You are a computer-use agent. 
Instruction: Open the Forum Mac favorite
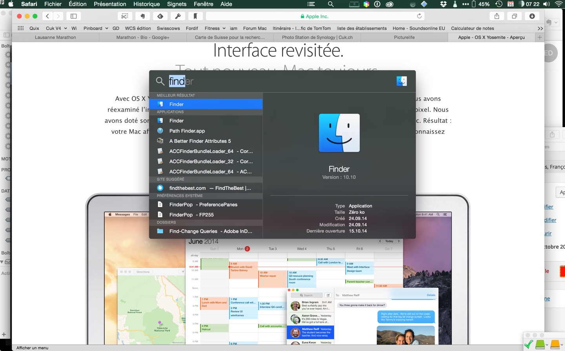[255, 28]
